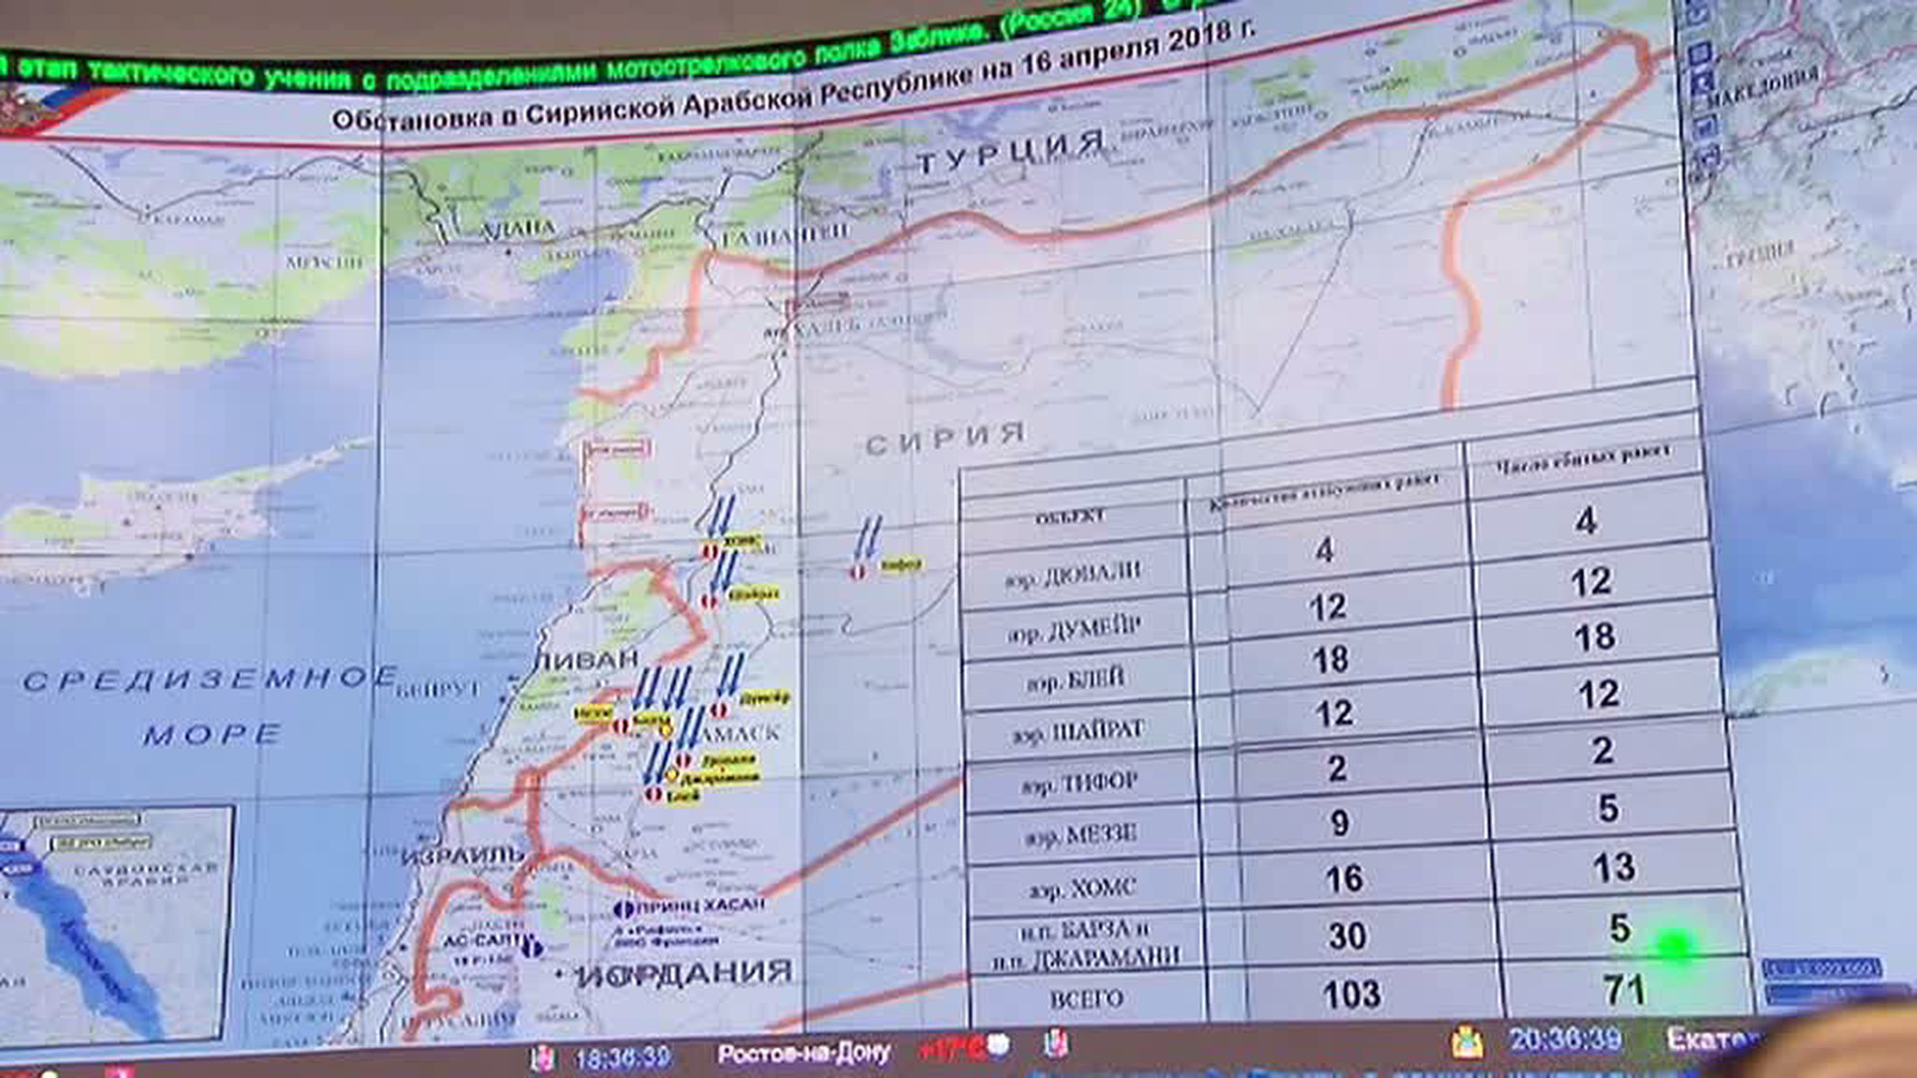
Task: Click launched value 30 in Барза row
Action: click(x=1348, y=935)
